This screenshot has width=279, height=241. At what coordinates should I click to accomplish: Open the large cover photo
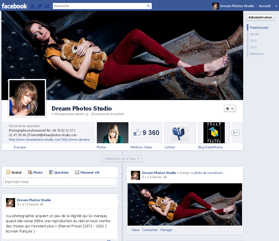coord(122,55)
